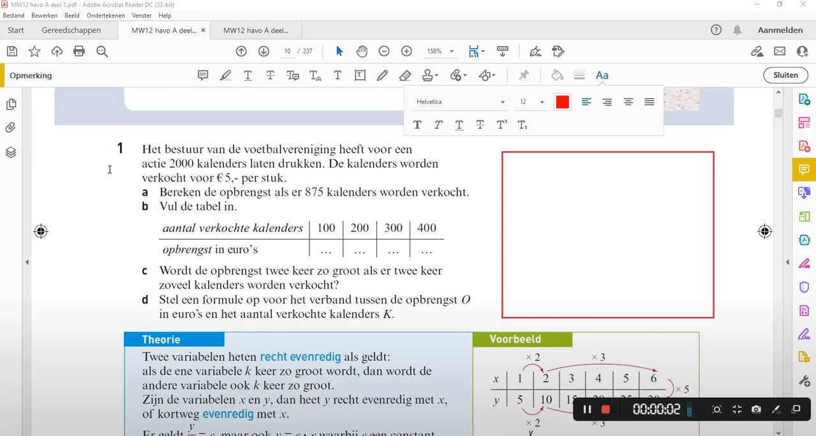816x436 pixels.
Task: Choose strikethrough text in the comment toolbar
Action: [x=271, y=75]
